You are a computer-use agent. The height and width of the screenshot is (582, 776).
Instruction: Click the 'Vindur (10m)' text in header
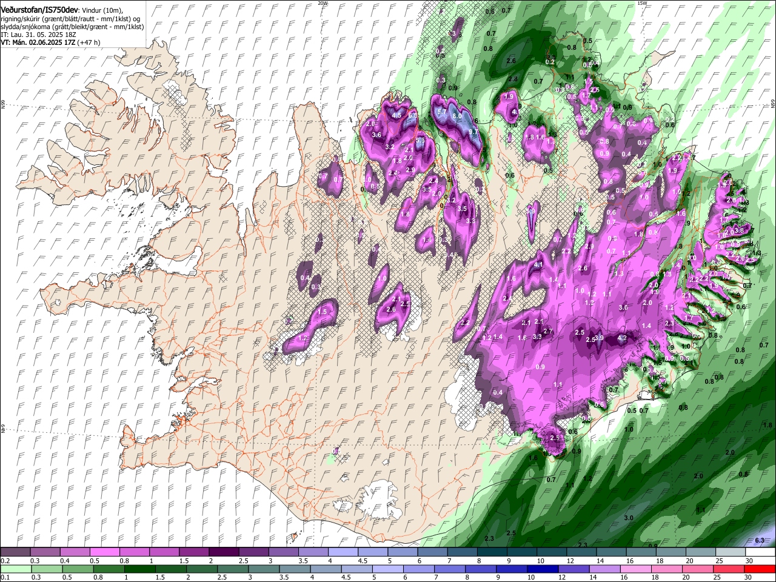pos(101,10)
